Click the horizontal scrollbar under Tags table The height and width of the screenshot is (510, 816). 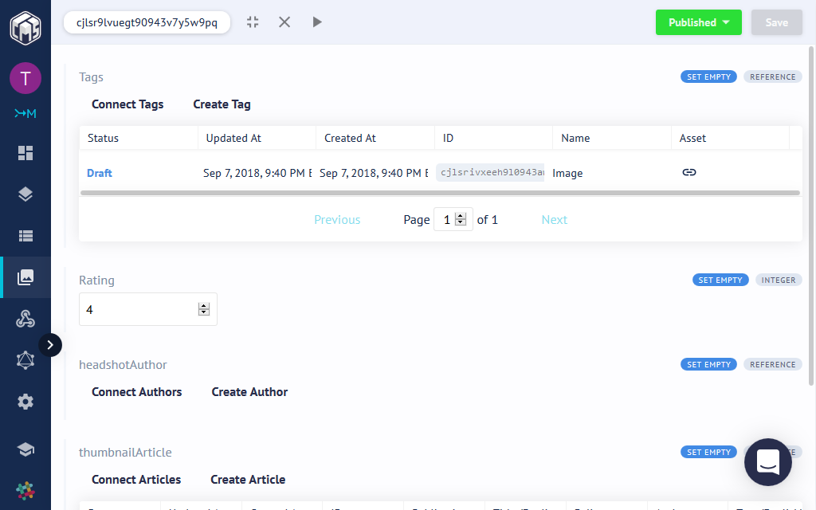tap(440, 193)
